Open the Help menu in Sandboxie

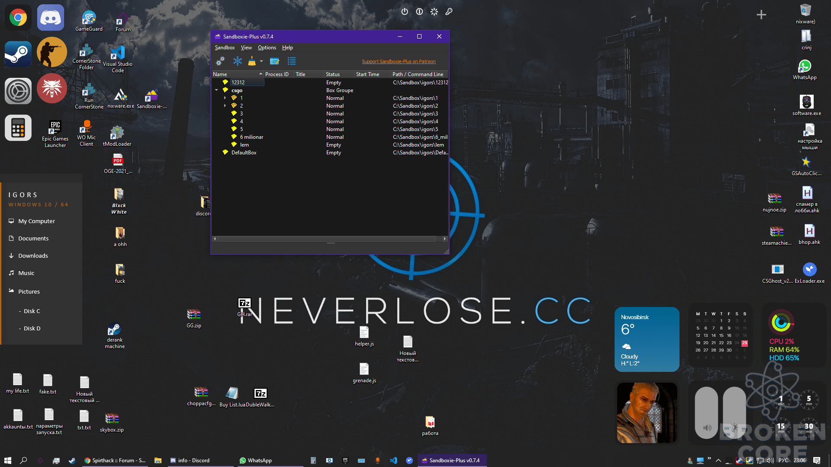pyautogui.click(x=287, y=48)
